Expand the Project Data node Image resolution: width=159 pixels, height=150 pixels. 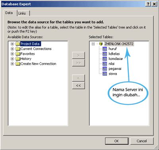[x=12, y=44]
